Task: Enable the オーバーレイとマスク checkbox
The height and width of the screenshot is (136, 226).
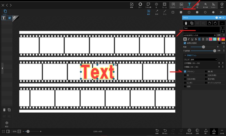Action: coord(206,83)
